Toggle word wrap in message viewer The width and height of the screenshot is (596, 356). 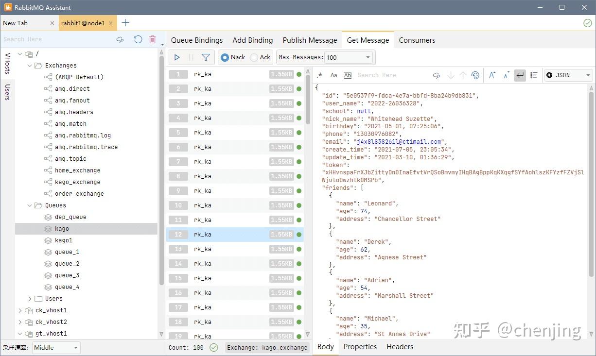click(520, 75)
